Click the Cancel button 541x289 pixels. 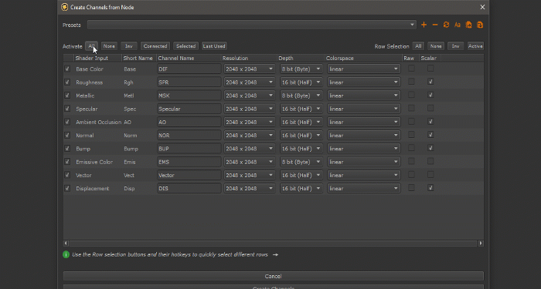click(274, 276)
